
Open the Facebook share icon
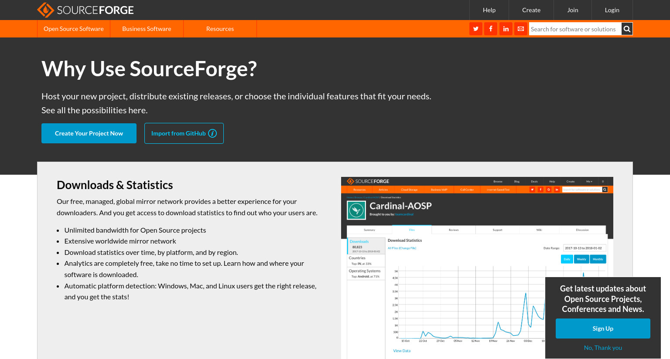[x=491, y=29]
